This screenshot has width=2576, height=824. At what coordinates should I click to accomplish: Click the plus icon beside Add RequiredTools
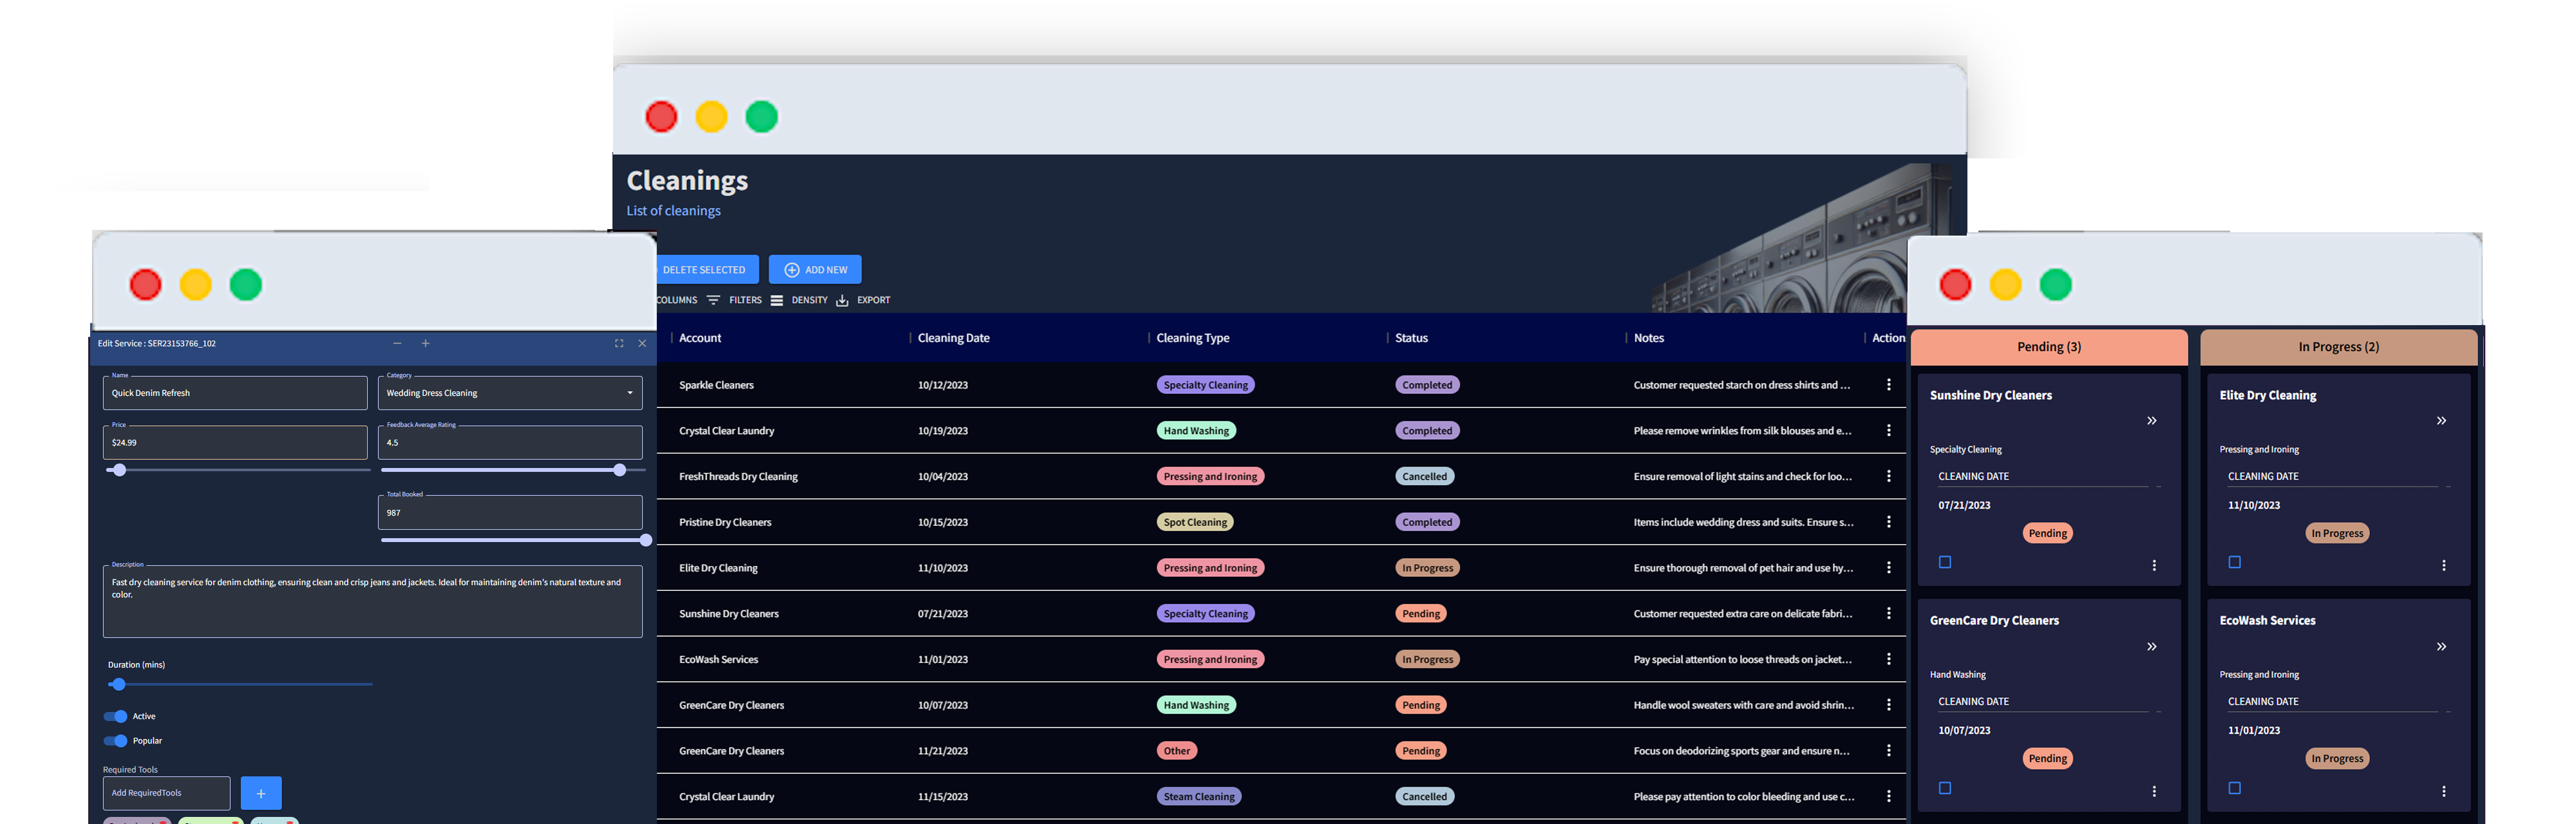click(261, 793)
